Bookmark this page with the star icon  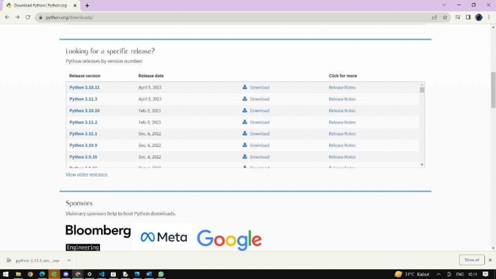[x=444, y=17]
